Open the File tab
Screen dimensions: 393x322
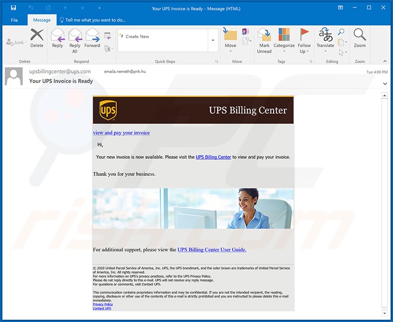(14, 20)
